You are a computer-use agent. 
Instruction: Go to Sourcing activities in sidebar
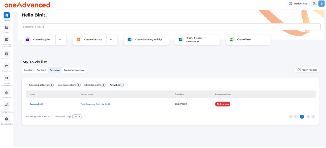click(7, 39)
